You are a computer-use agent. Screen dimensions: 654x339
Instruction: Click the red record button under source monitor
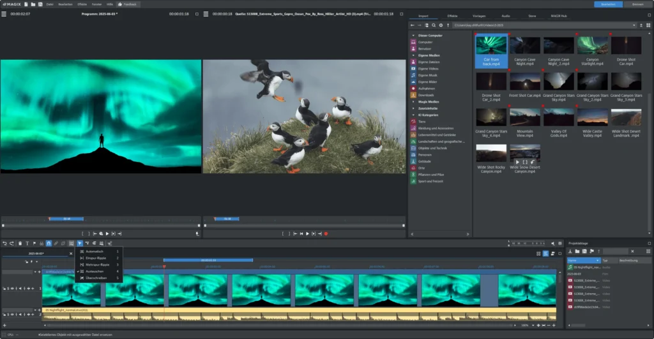(326, 234)
